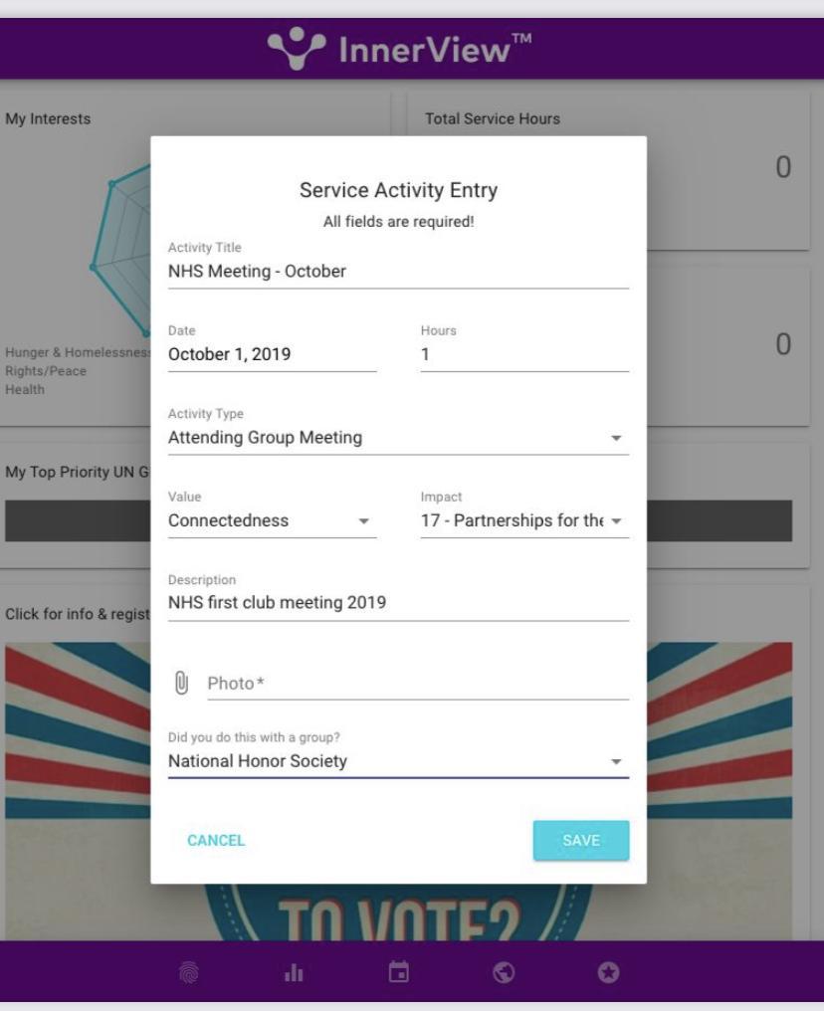Select the Date field showing October 1, 2019
Screen dimensions: 824x1011
pyautogui.click(x=272, y=354)
